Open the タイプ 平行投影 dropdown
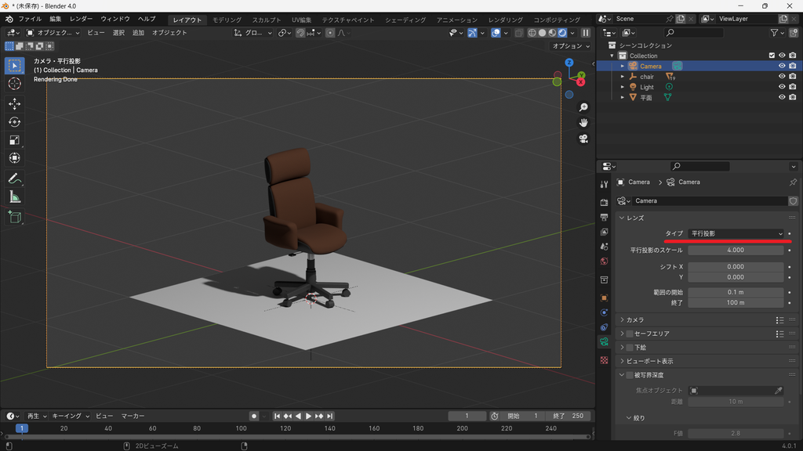 [x=736, y=233]
